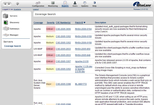Select the Servers icon in sidebar
The height and width of the screenshot is (105, 154).
pos(6,16)
